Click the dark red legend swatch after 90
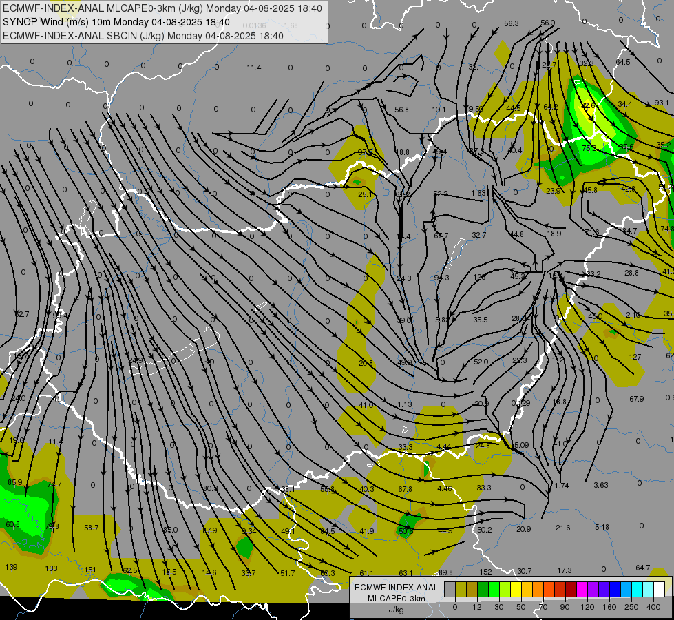This screenshot has width=674, height=620. 571,589
